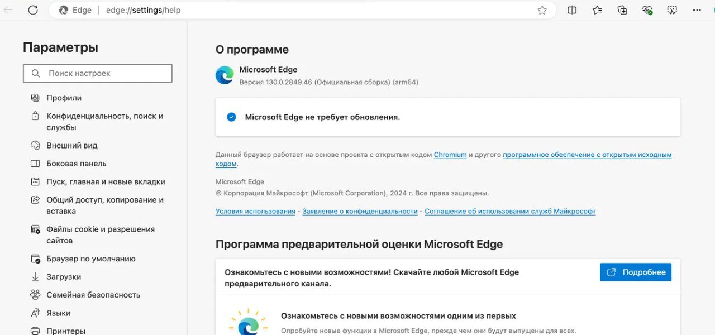This screenshot has height=335, width=715.
Task: Click the magnifier icon in settings search
Action: click(36, 73)
